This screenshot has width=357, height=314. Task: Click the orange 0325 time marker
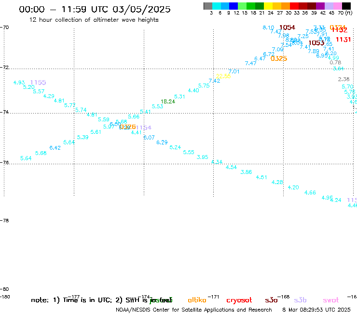[x=279, y=58]
